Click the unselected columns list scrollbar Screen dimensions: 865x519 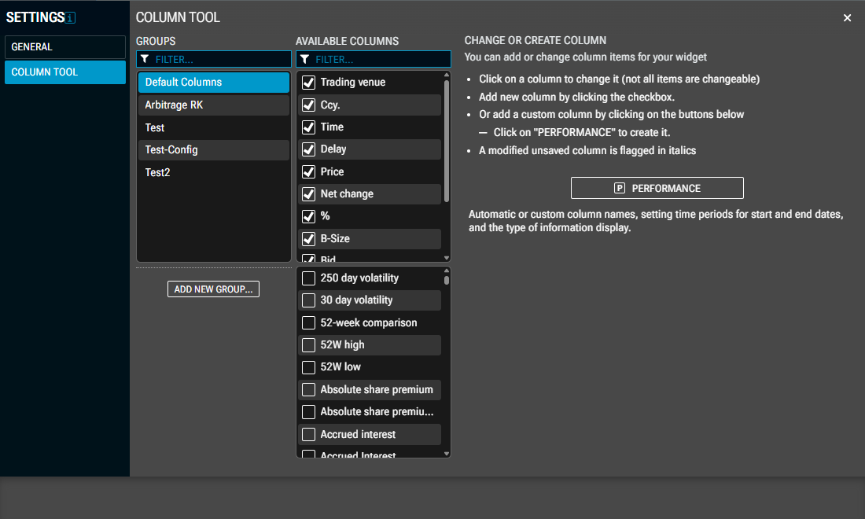click(447, 280)
